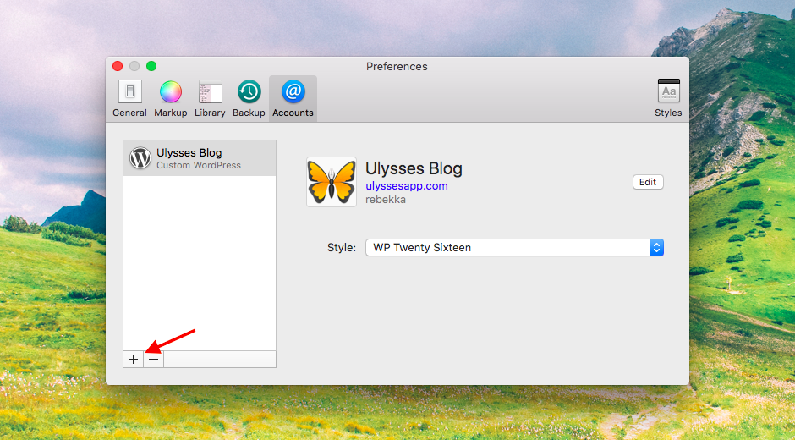Expand the Style dropdown WP Twenty Sixteen
The height and width of the screenshot is (440, 795).
point(514,248)
